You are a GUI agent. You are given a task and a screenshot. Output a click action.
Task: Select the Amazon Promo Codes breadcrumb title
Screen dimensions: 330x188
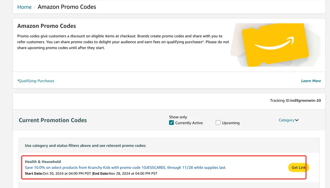click(x=67, y=7)
